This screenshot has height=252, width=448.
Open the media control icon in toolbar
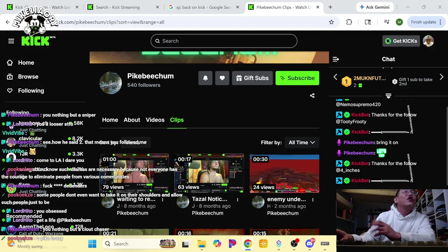pos(386,22)
